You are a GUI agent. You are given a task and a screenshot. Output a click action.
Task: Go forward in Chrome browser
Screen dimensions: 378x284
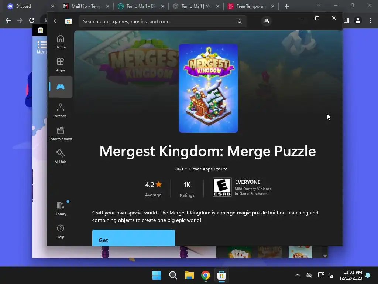[20, 20]
